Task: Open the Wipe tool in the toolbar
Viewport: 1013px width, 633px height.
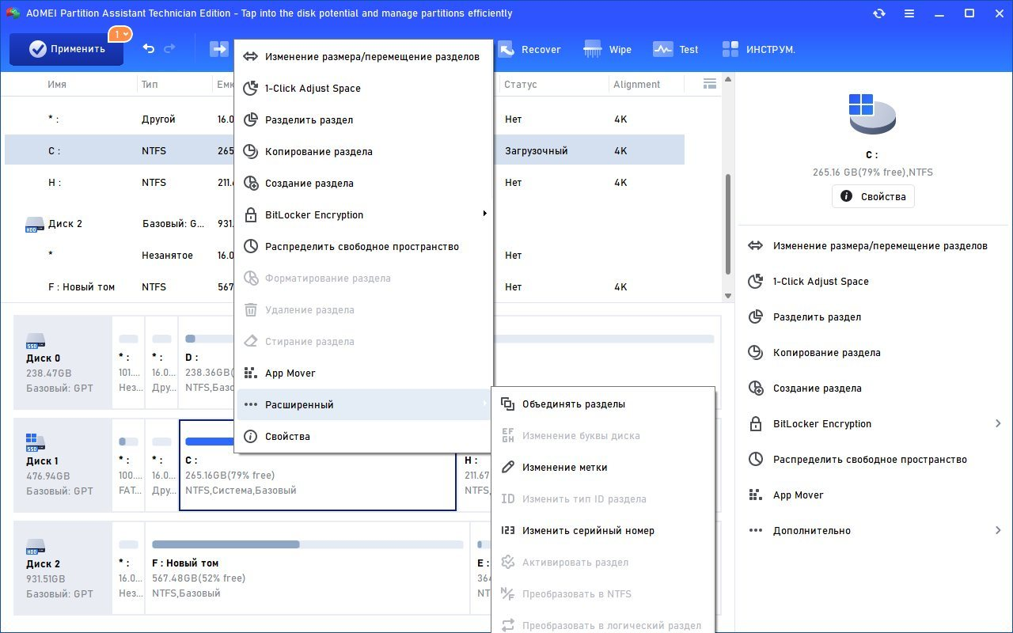Action: click(x=607, y=49)
